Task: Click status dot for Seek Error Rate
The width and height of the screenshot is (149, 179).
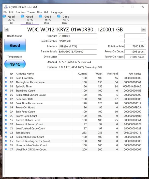Action: click(6, 99)
